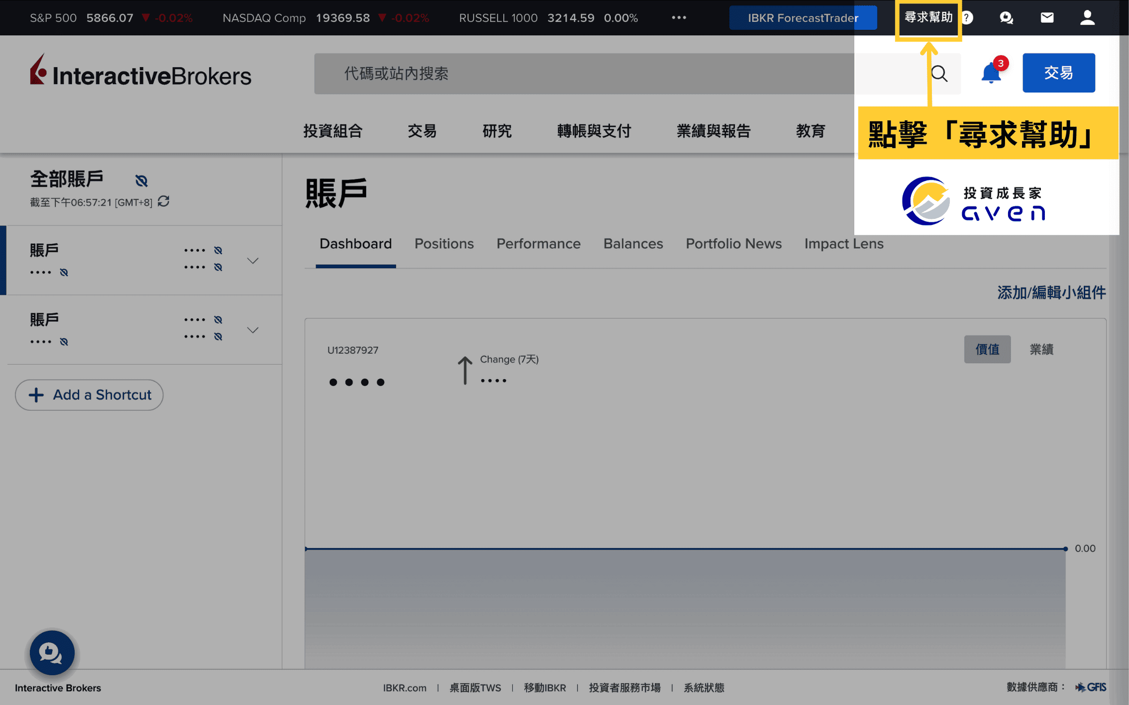
Task: Click the 交易 trading button
Action: (x=1058, y=72)
